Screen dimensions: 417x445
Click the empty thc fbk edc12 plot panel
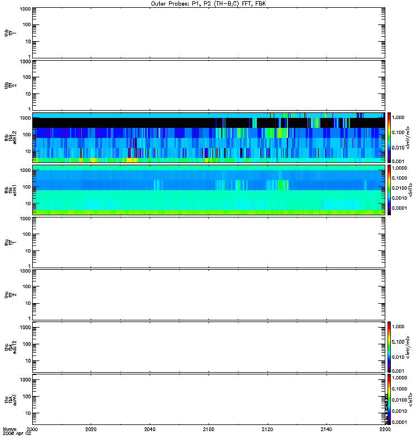click(209, 347)
